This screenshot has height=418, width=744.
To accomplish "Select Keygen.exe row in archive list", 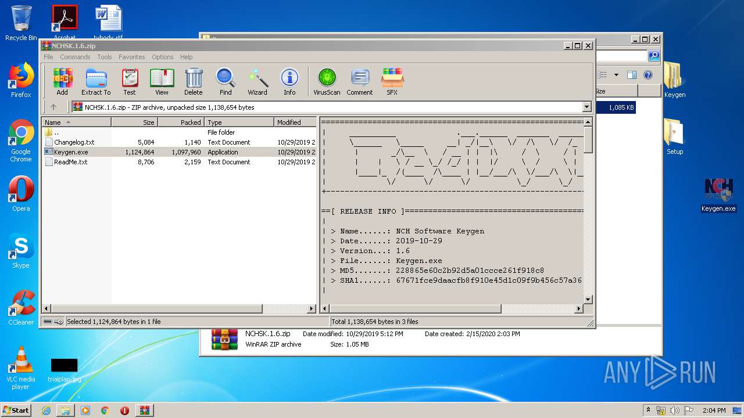I will coord(179,152).
